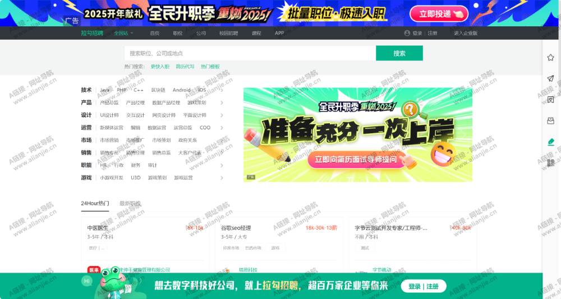Click the star favorites icon in right sidebar
561x299 pixels.
click(x=551, y=58)
